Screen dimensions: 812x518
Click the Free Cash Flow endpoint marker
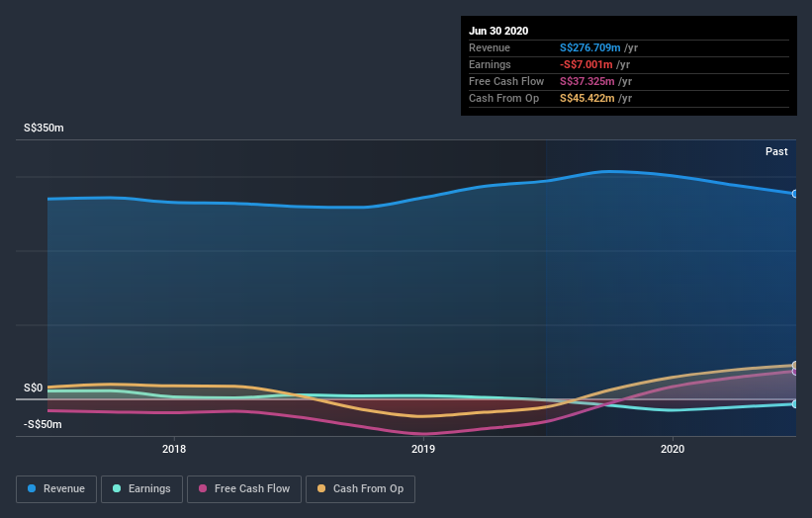pos(795,372)
